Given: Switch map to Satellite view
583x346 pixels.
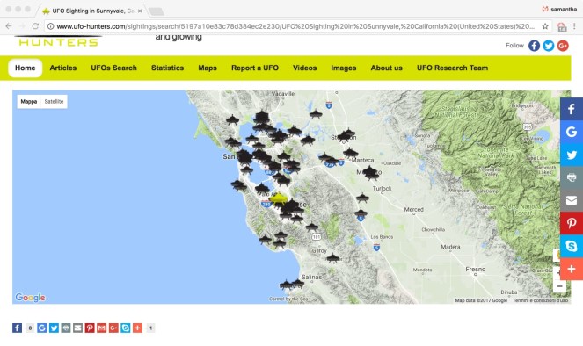Looking at the screenshot, I should 54,101.
